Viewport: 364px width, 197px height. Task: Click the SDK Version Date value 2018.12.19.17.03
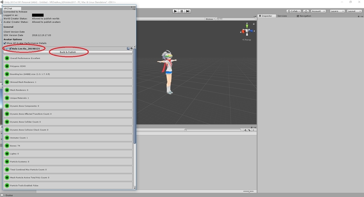point(41,35)
